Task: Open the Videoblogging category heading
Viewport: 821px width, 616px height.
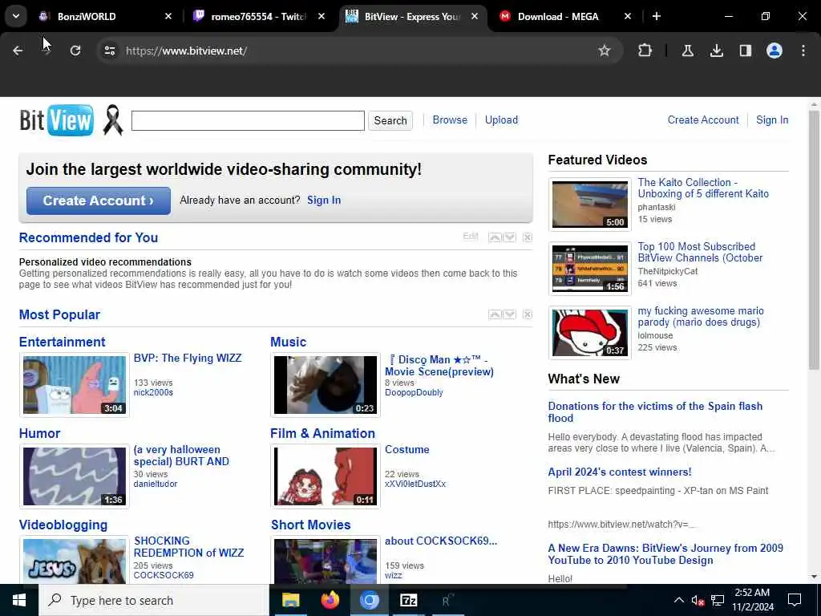Action: point(63,525)
